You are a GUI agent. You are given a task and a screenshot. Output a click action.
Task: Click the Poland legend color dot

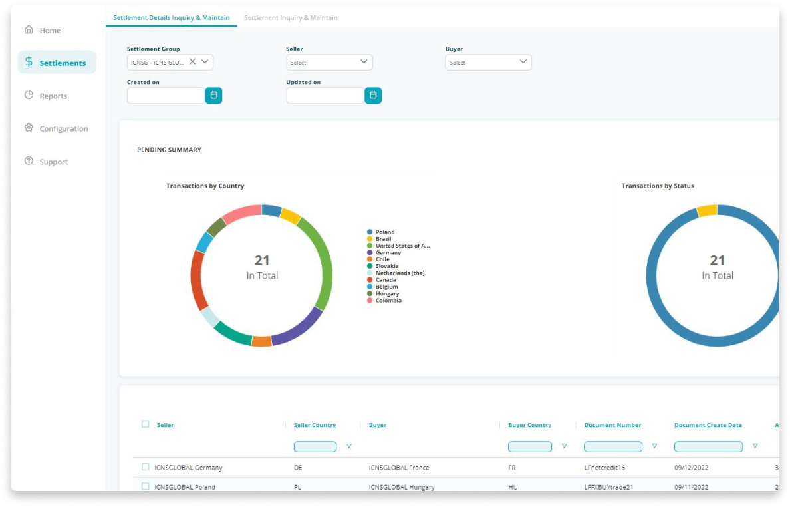click(x=370, y=232)
